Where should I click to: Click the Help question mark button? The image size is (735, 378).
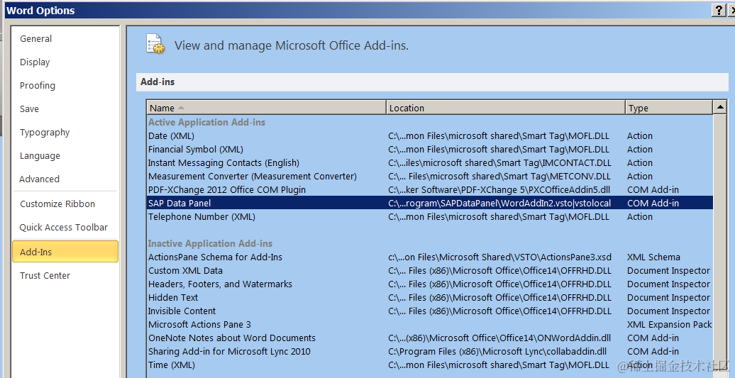tap(719, 11)
